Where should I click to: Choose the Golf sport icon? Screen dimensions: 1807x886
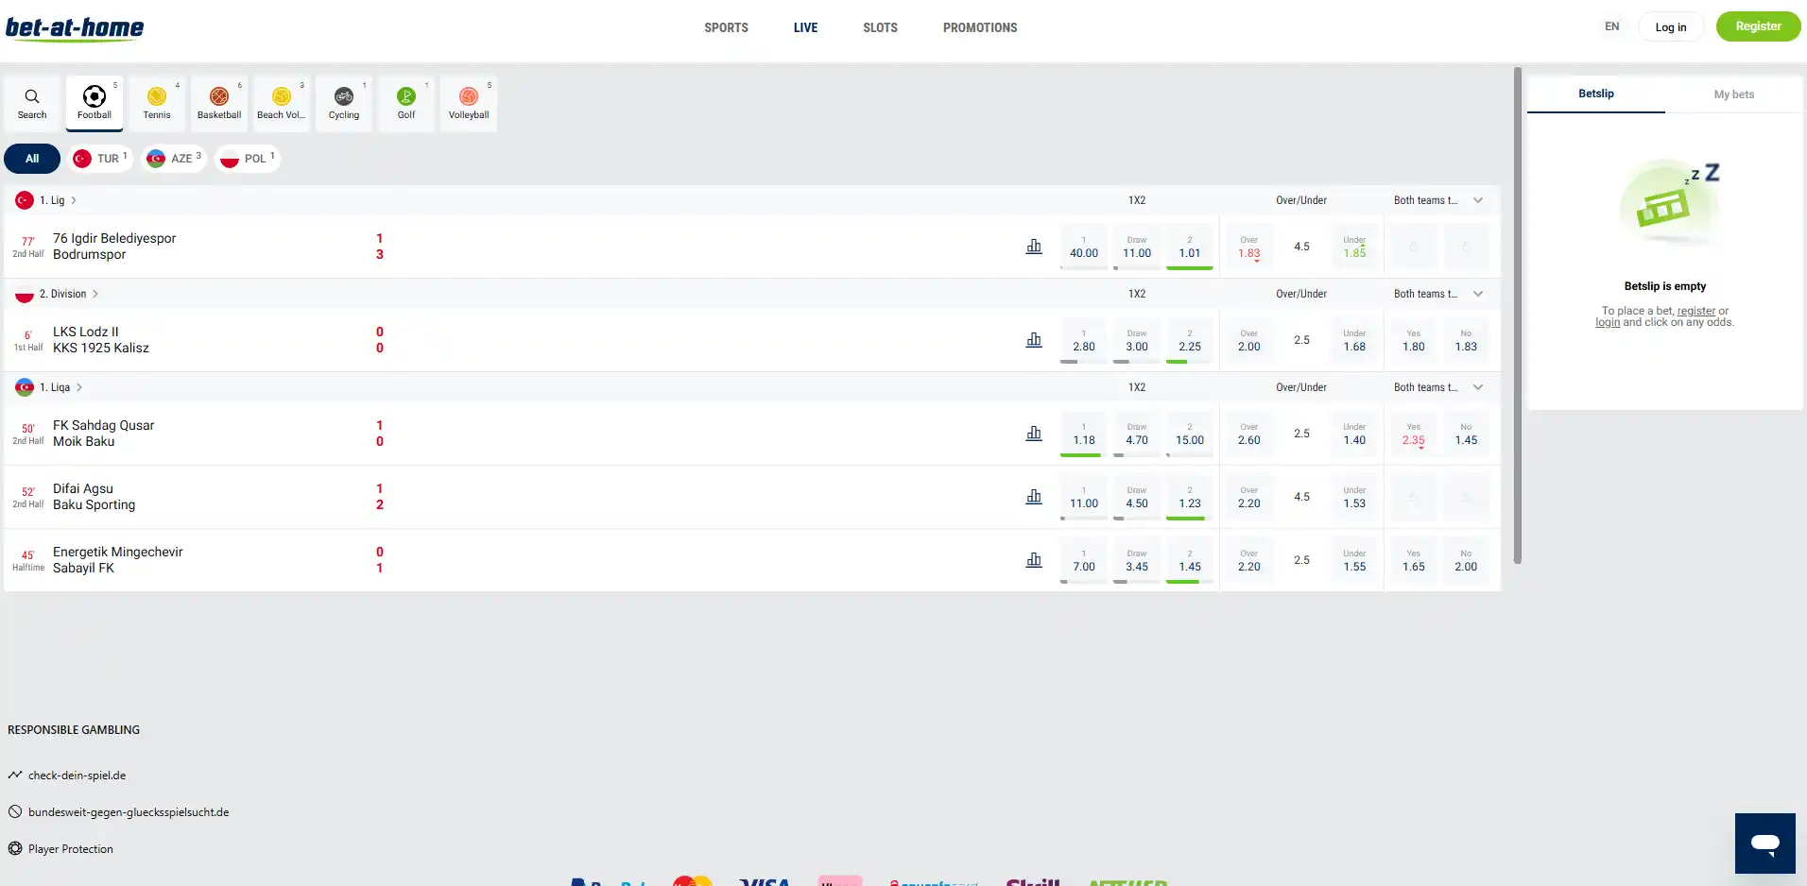point(406,103)
